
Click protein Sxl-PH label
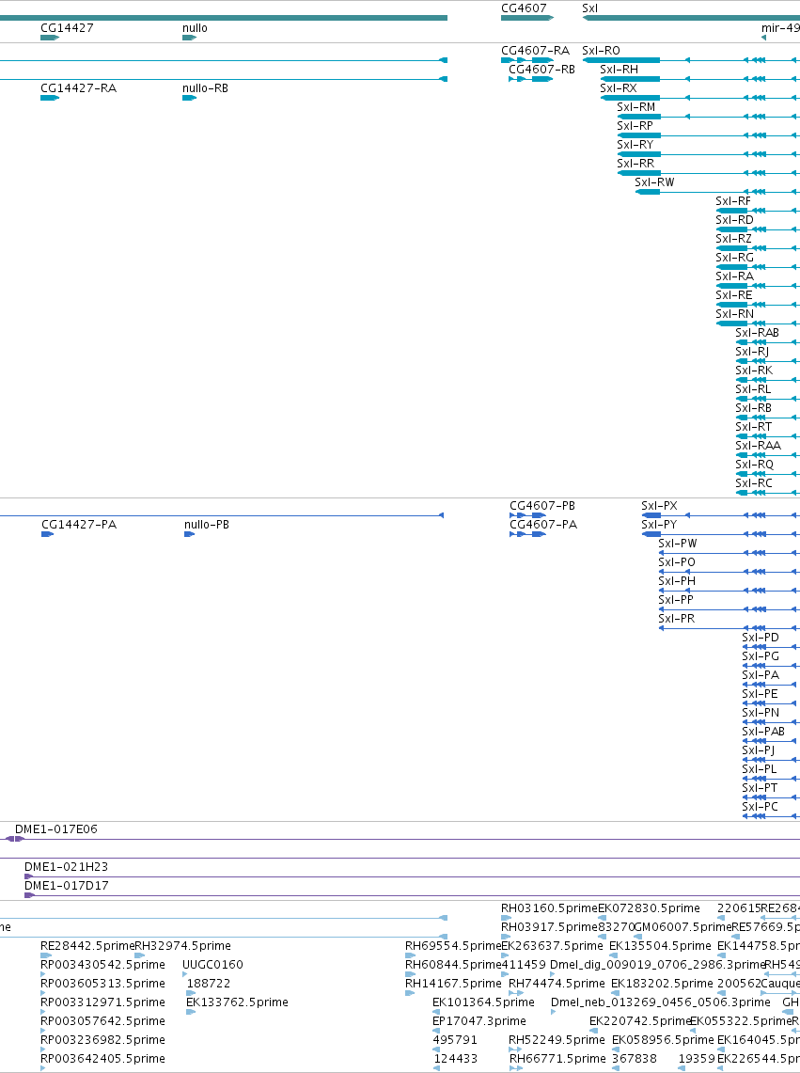[677, 581]
